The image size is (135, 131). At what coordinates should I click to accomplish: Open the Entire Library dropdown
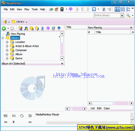pos(122,16)
